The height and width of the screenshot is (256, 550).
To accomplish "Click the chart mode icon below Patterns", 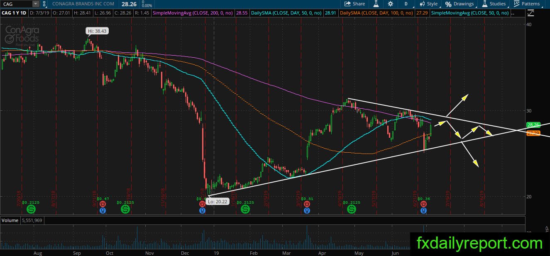I will click(531, 13).
